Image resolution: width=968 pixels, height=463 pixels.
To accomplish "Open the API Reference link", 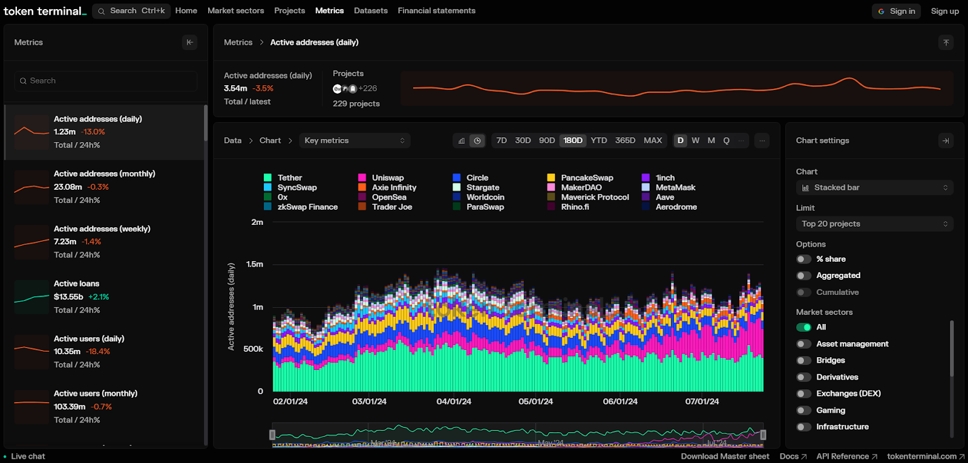I will click(846, 456).
